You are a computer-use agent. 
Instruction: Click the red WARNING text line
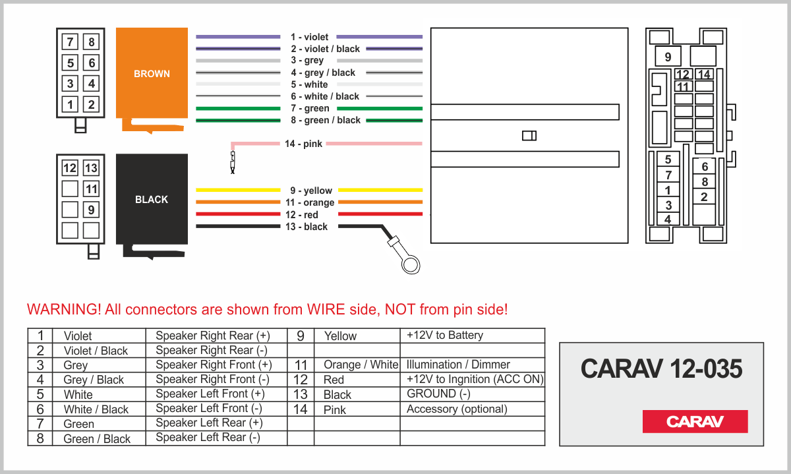[267, 309]
